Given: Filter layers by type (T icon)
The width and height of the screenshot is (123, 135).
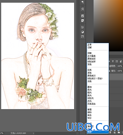Looking at the screenshot, I should 113,61.
